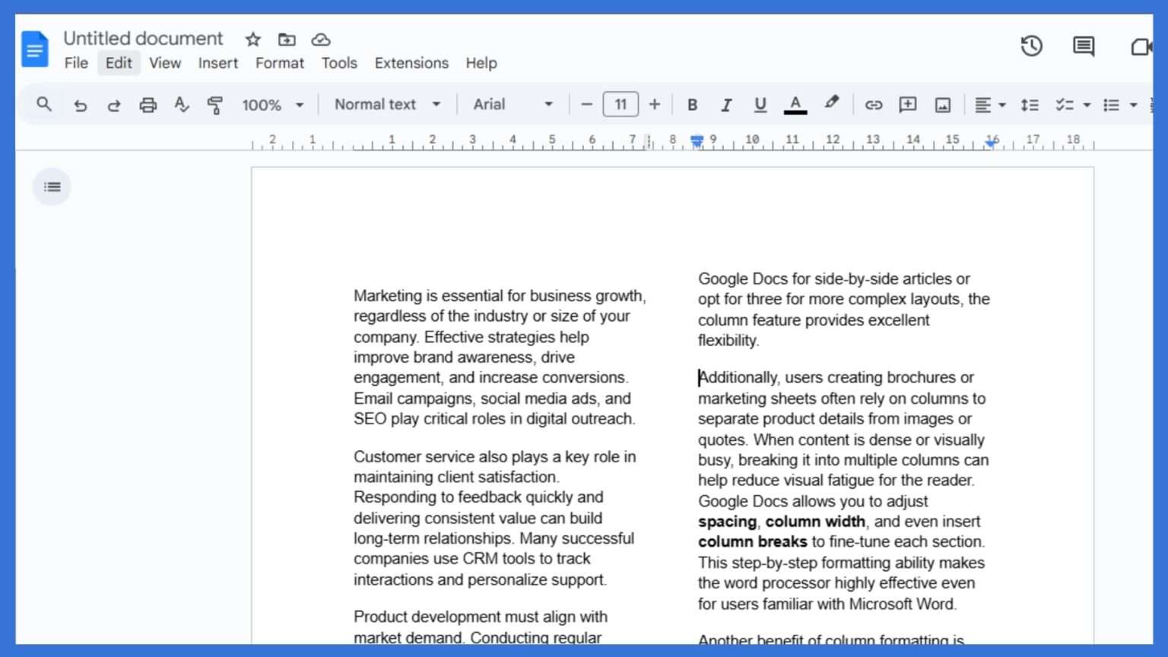Viewport: 1168px width, 657px height.
Task: Open version history
Action: [1031, 46]
